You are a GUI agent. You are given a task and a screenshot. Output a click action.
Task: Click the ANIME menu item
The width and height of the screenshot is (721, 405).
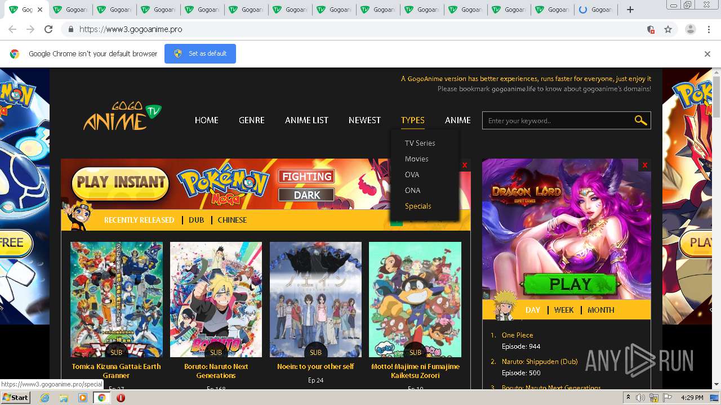pos(458,120)
